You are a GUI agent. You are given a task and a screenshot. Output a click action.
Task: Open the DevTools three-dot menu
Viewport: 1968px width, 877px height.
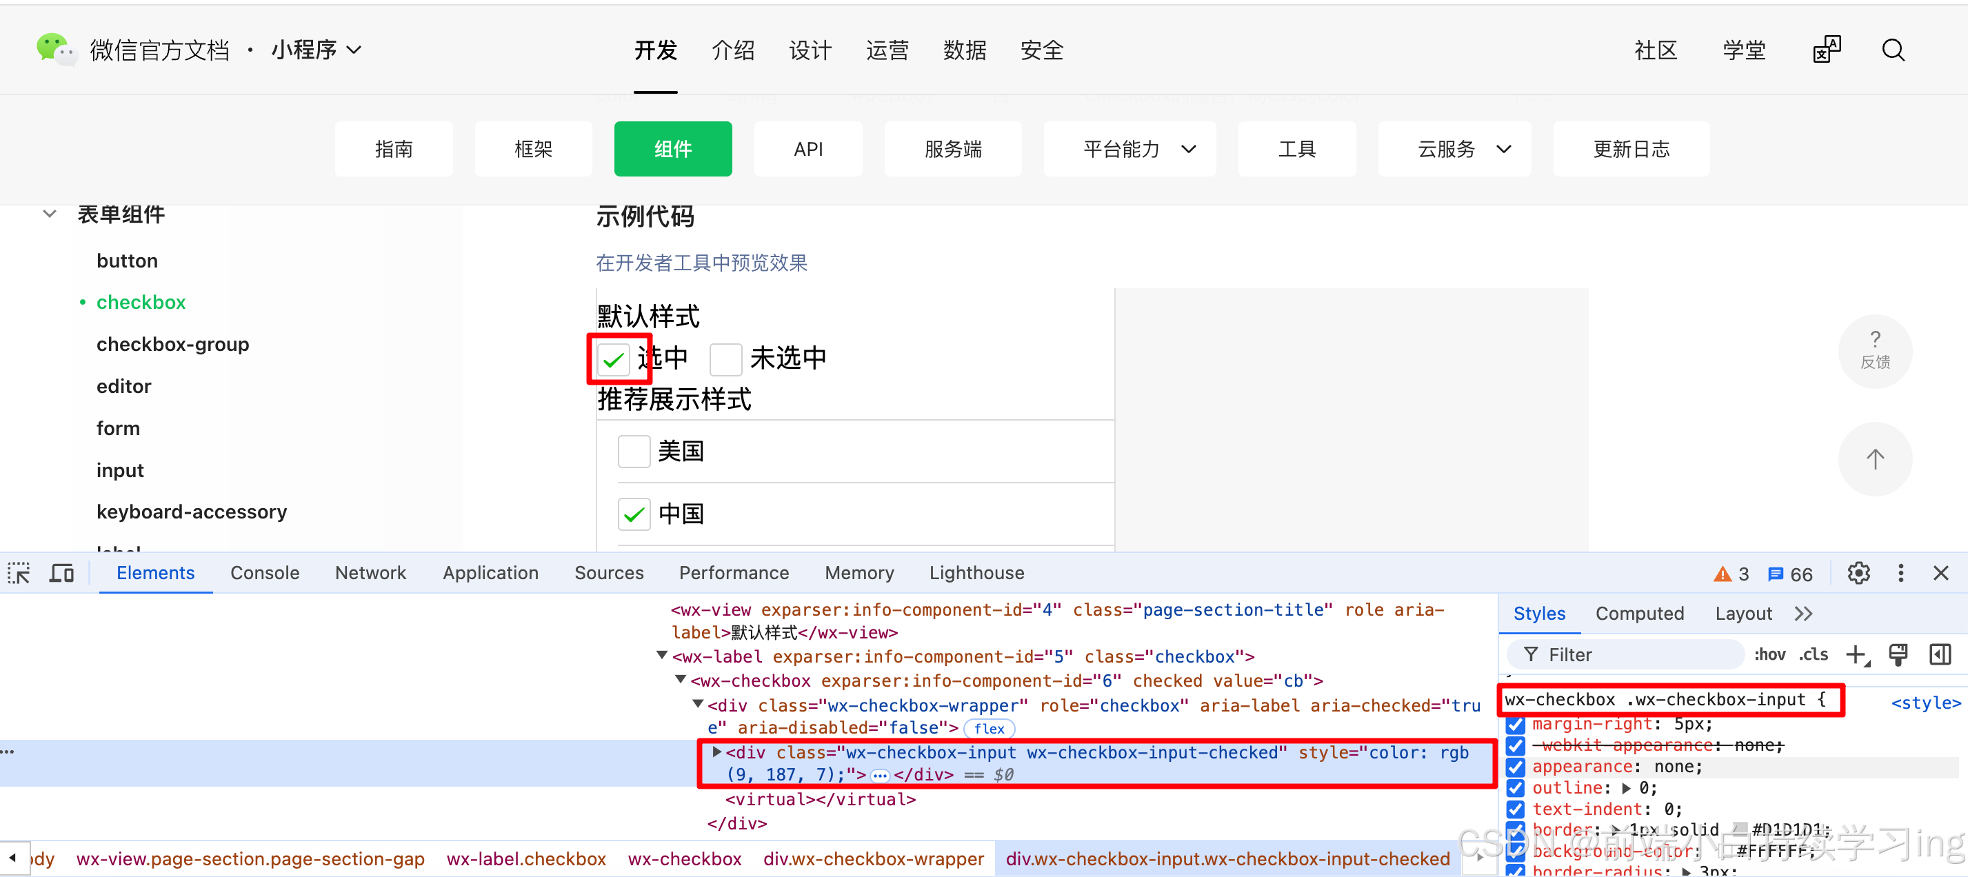[x=1900, y=573]
